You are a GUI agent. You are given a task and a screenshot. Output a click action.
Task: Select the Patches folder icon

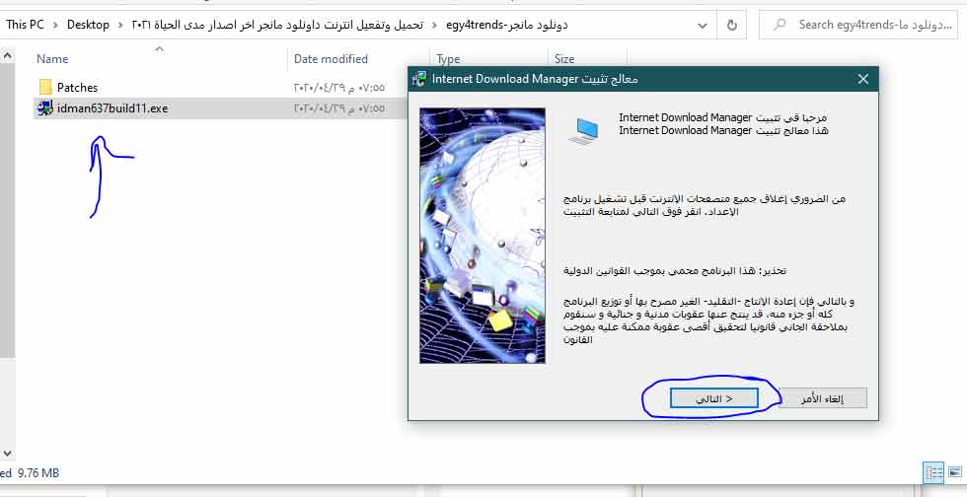click(45, 87)
